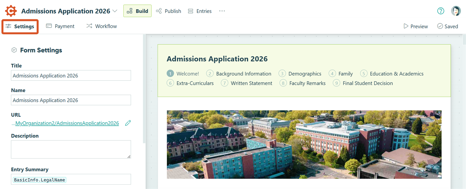Click the settings panel vertical scrollbar
Image resolution: width=466 pixels, height=189 pixels.
point(144,88)
